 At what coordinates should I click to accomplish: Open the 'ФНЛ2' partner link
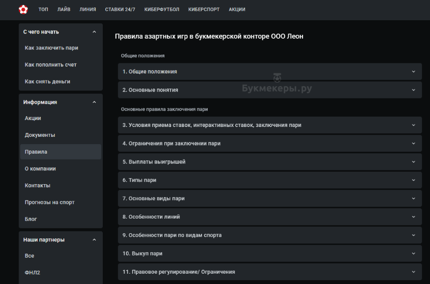click(32, 272)
